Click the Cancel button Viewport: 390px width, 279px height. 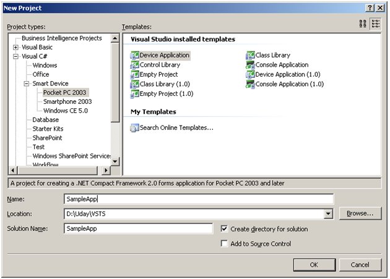click(360, 265)
